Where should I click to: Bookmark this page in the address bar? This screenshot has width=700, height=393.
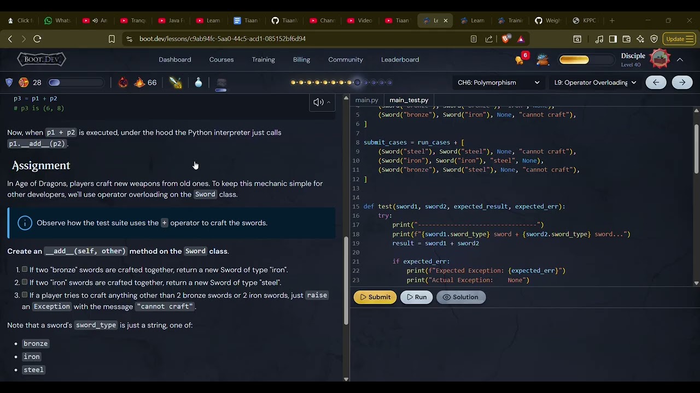coord(112,39)
